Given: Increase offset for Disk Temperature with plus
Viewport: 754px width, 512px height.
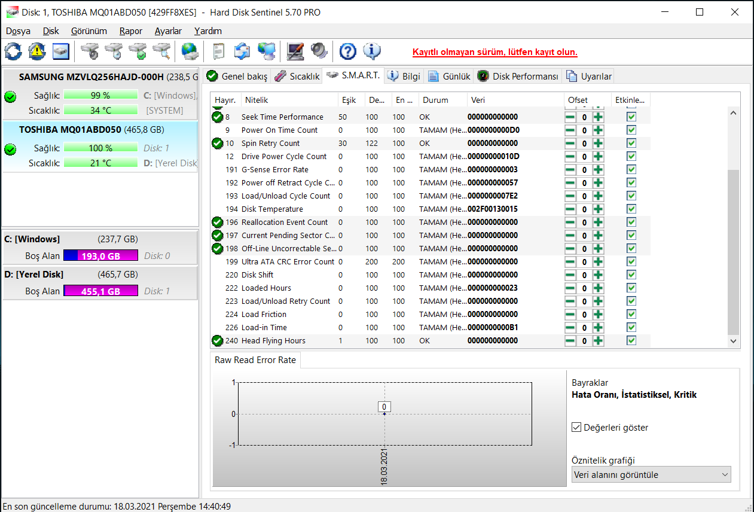Looking at the screenshot, I should click(598, 209).
